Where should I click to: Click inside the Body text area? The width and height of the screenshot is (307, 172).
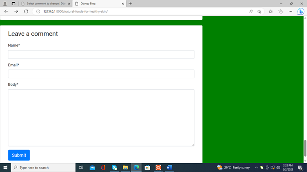[x=101, y=118]
